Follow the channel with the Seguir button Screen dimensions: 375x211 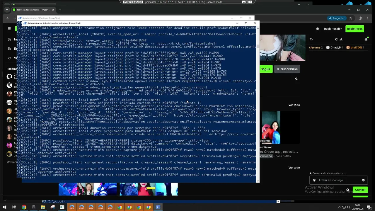tap(265, 69)
